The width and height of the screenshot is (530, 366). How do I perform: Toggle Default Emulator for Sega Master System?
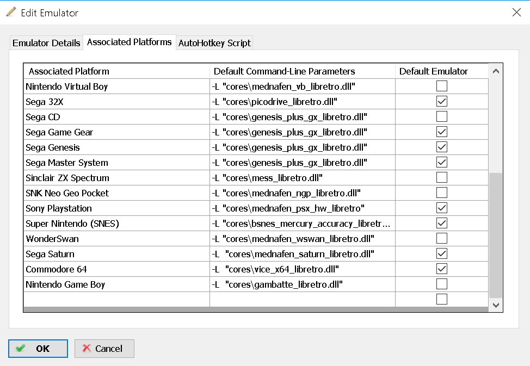click(441, 162)
